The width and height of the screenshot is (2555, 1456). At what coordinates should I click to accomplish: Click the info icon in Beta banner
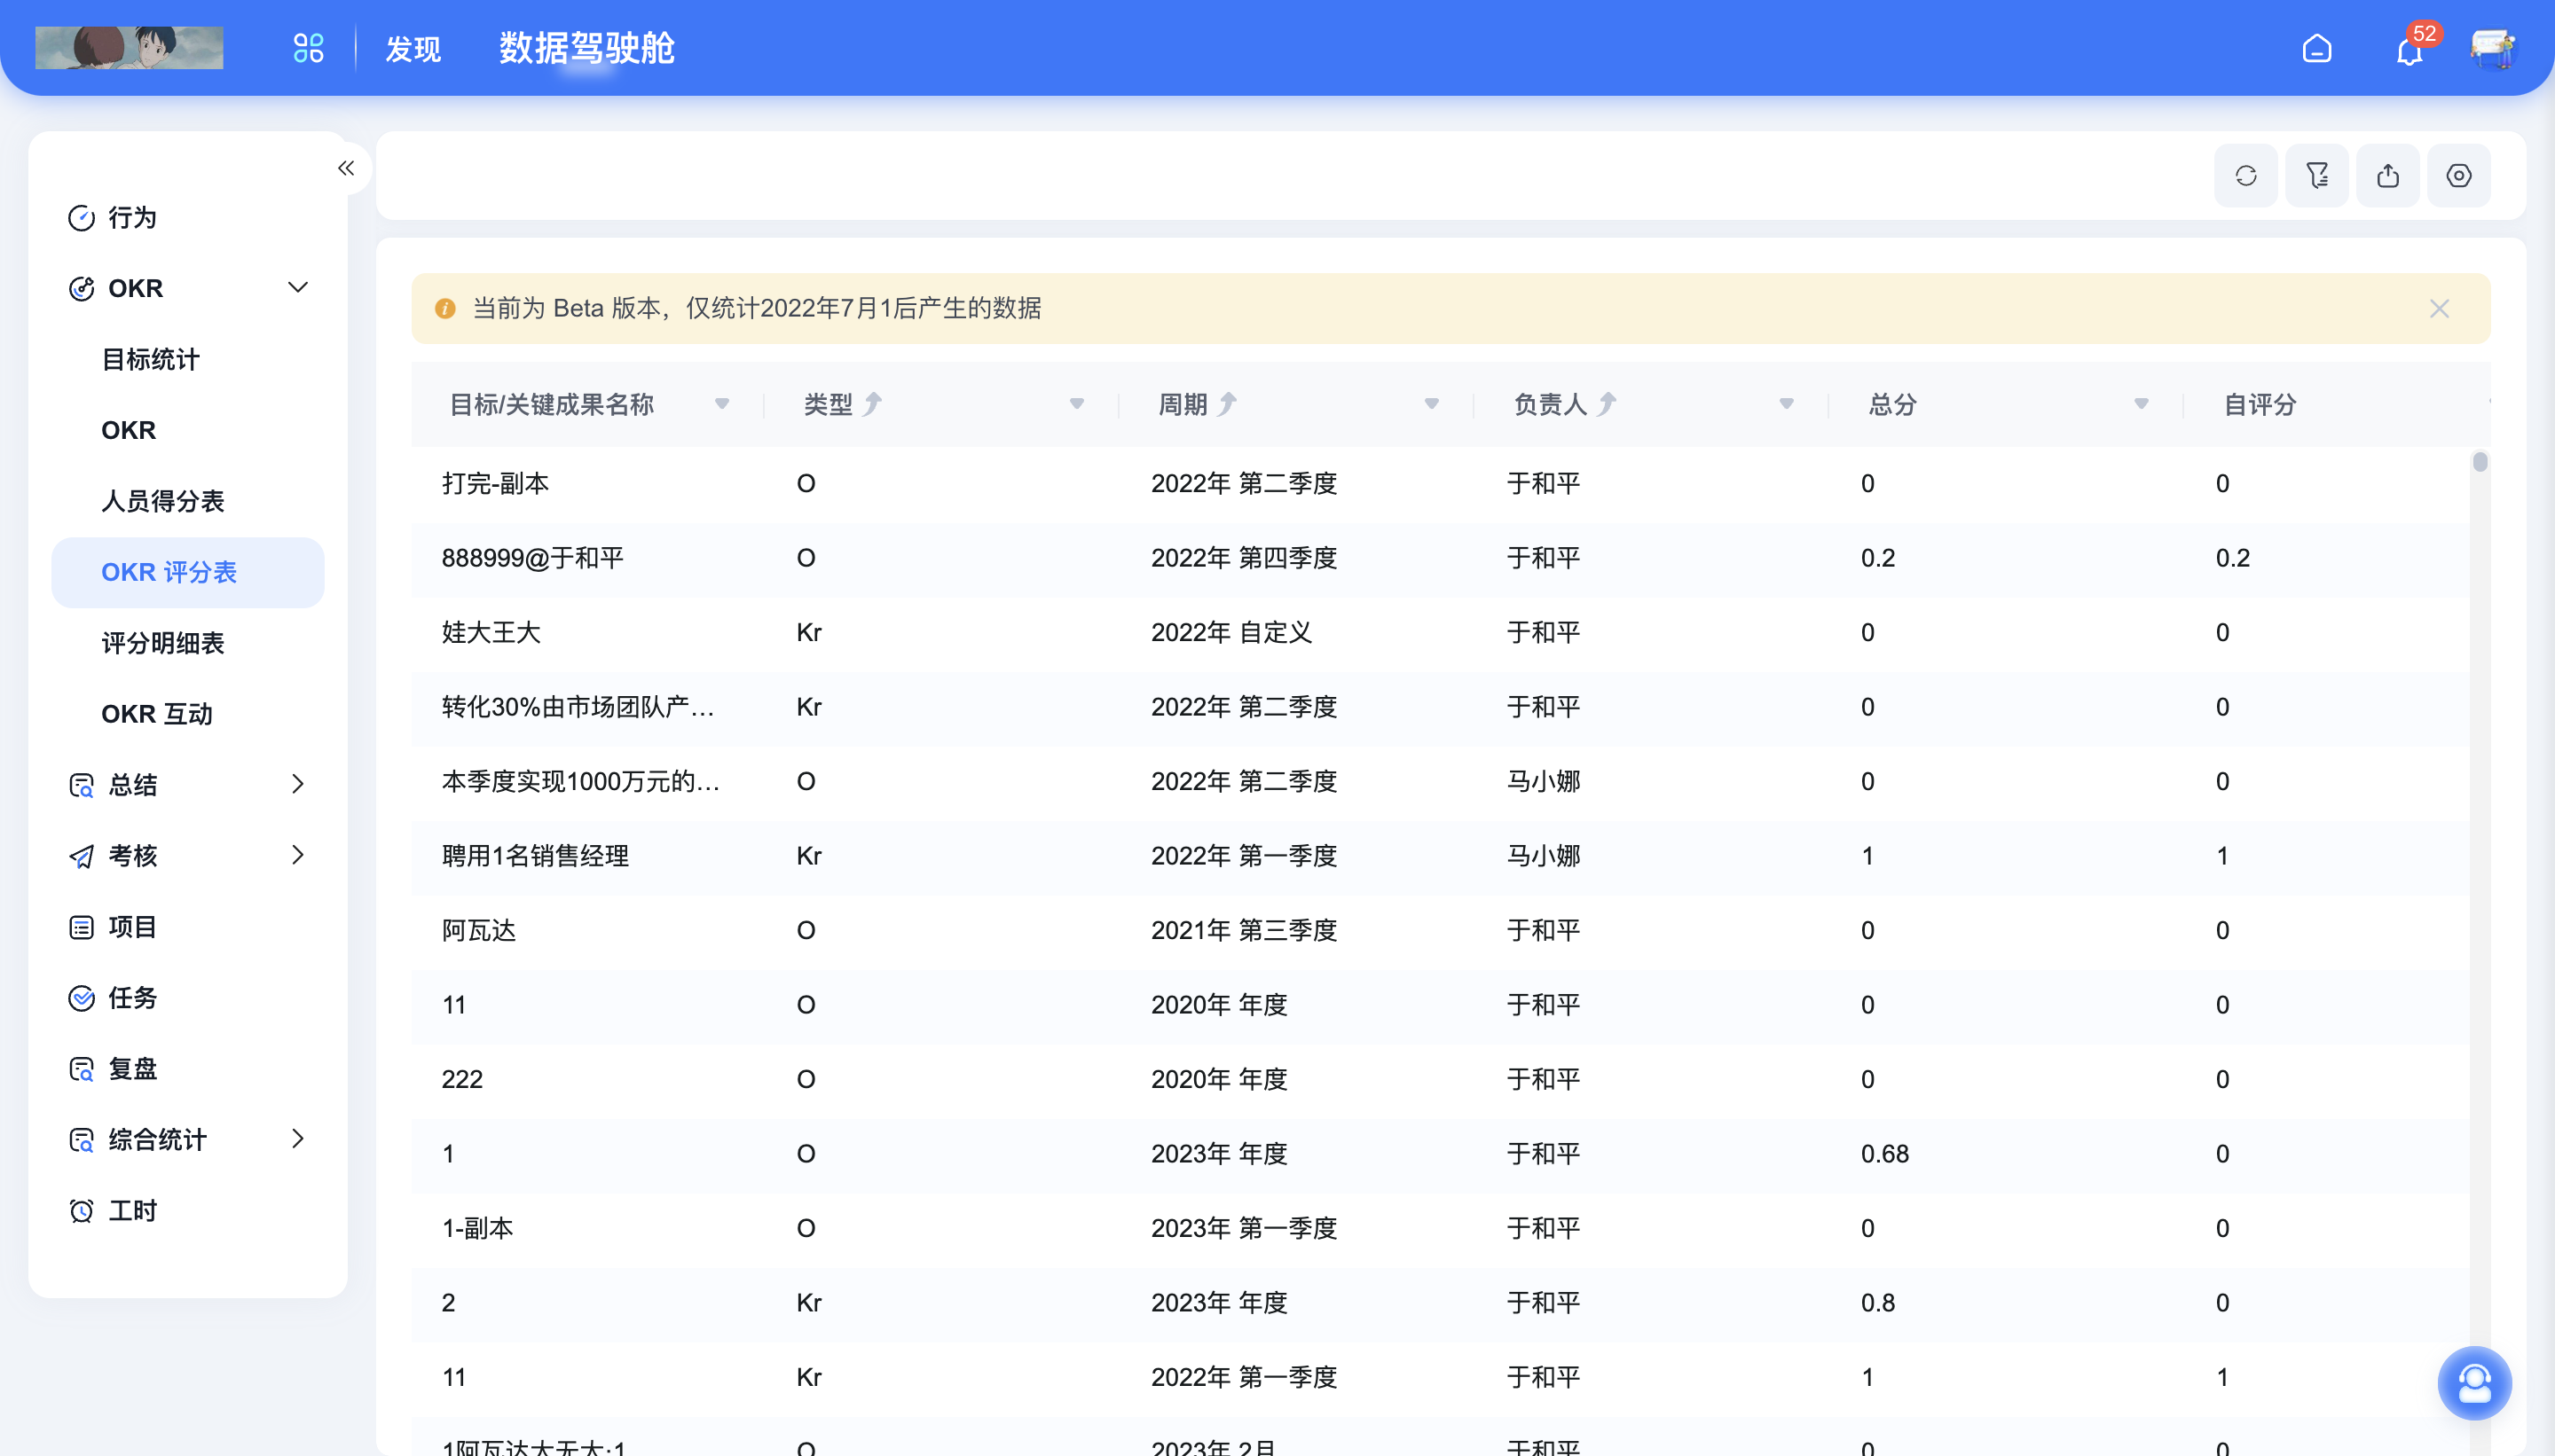click(445, 309)
